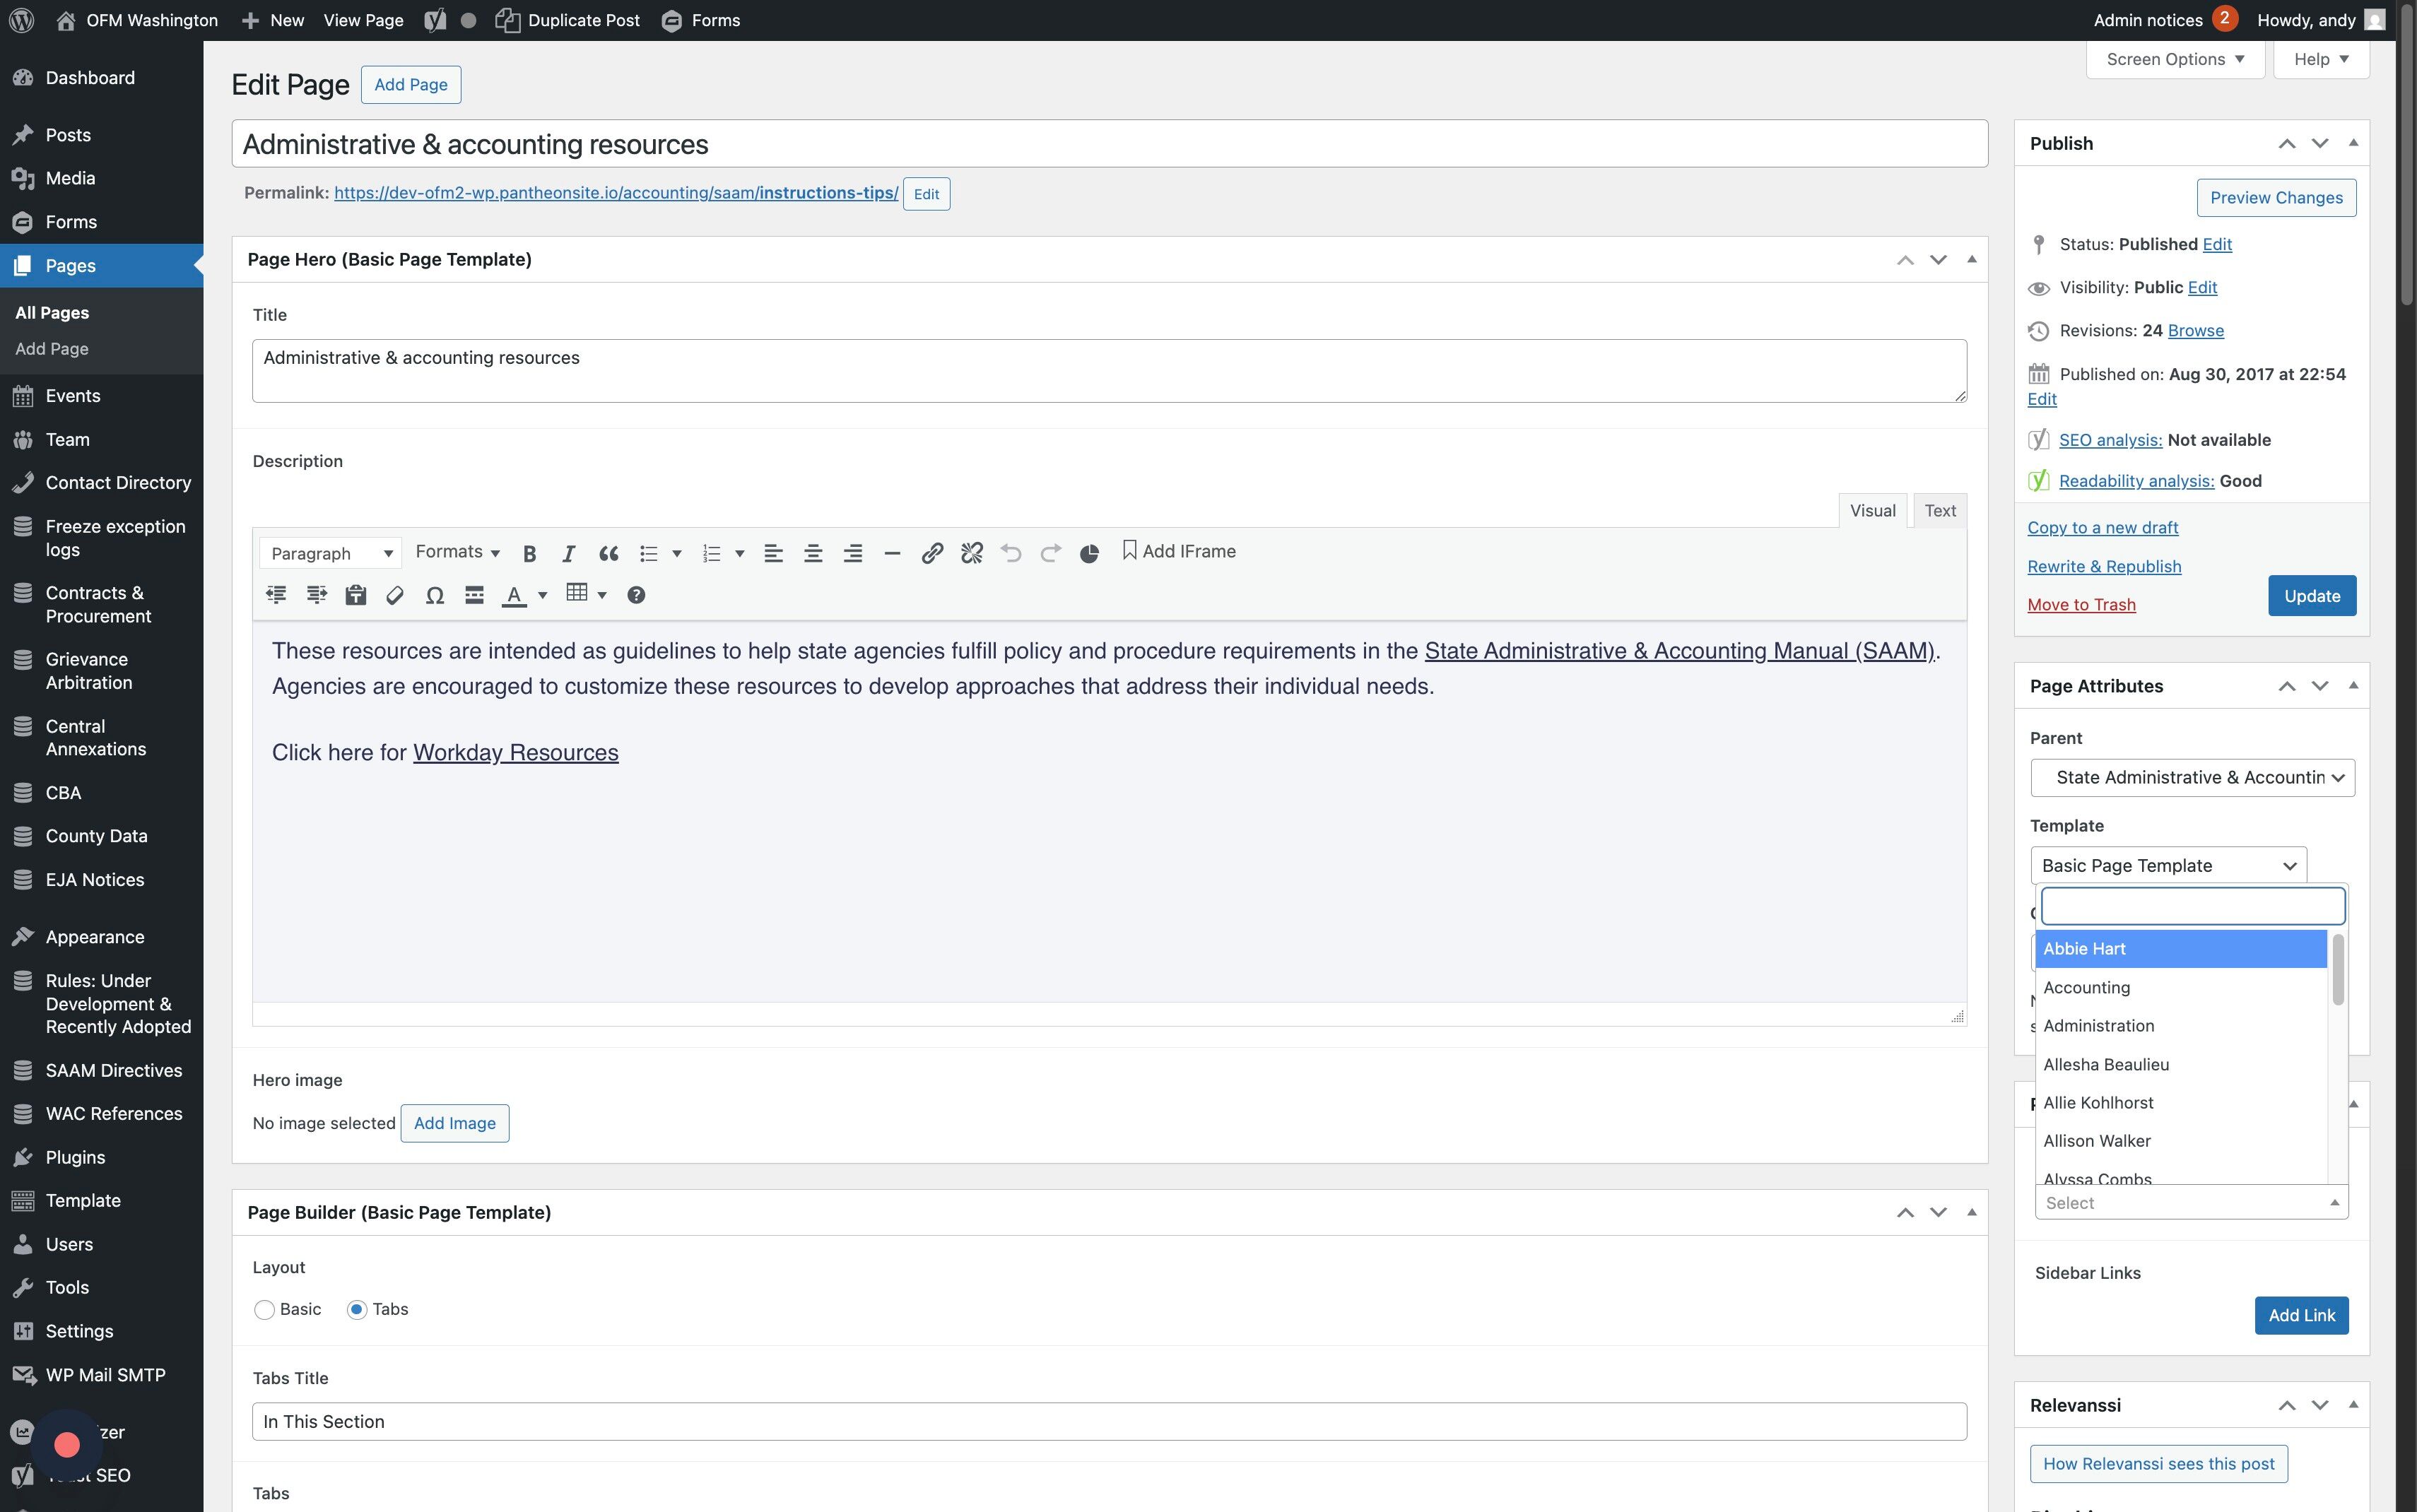Click the Move to Trash link
Viewport: 2417px width, 1512px height.
[x=2080, y=605]
